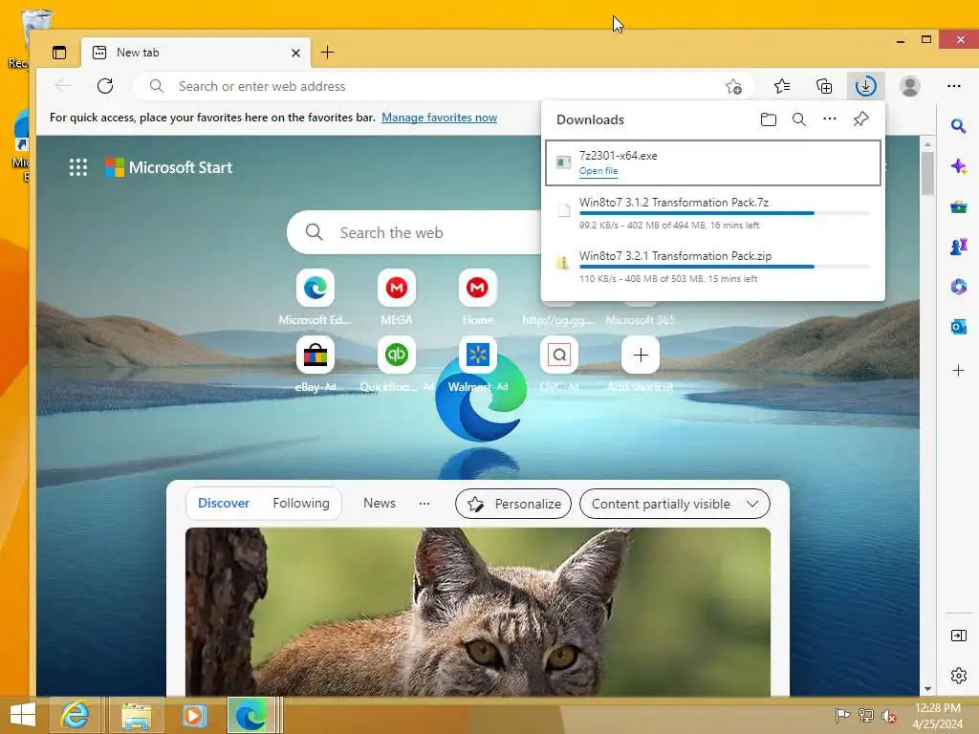979x734 pixels.
Task: Pin the Downloads panel
Action: pyautogui.click(x=861, y=119)
